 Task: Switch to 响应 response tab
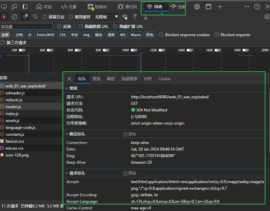(x=111, y=79)
